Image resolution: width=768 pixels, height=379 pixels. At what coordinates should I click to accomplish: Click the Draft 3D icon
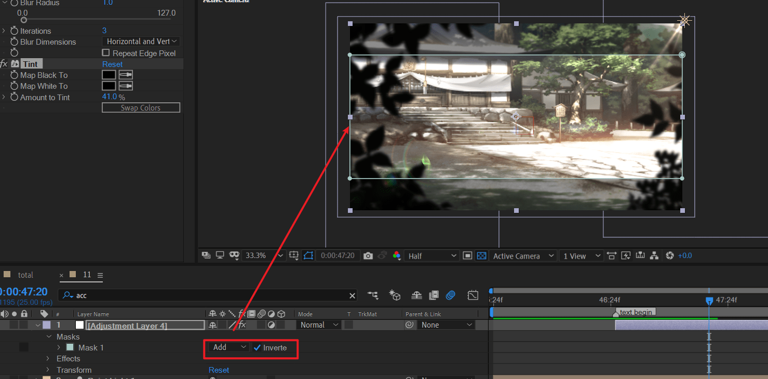[x=395, y=295]
